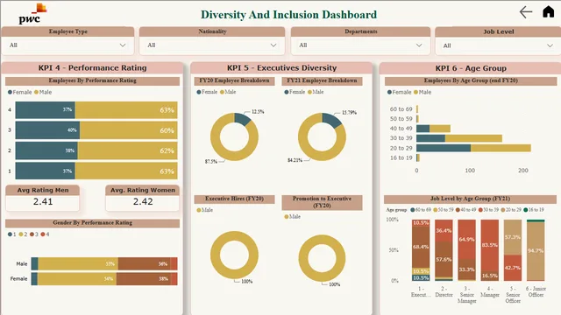Click the KPI 4 - Performance Rating header

click(x=92, y=68)
